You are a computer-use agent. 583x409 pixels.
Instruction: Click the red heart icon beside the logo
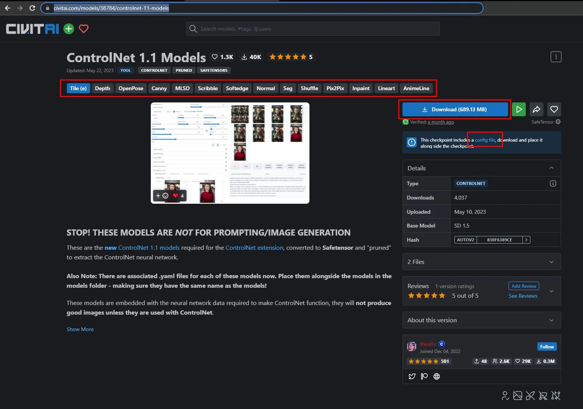pyautogui.click(x=84, y=29)
